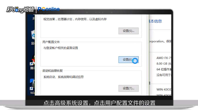Select the AMD FX processor text in System window
Viewport: 198px width, 110px height.
pos(164,58)
